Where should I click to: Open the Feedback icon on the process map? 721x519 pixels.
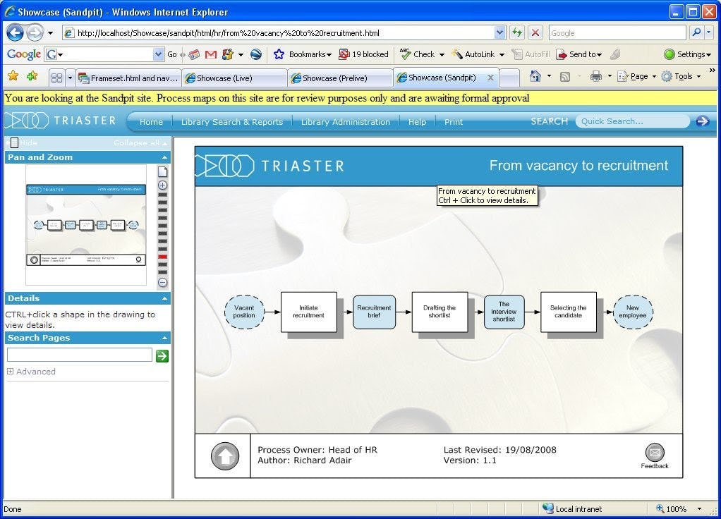point(655,453)
